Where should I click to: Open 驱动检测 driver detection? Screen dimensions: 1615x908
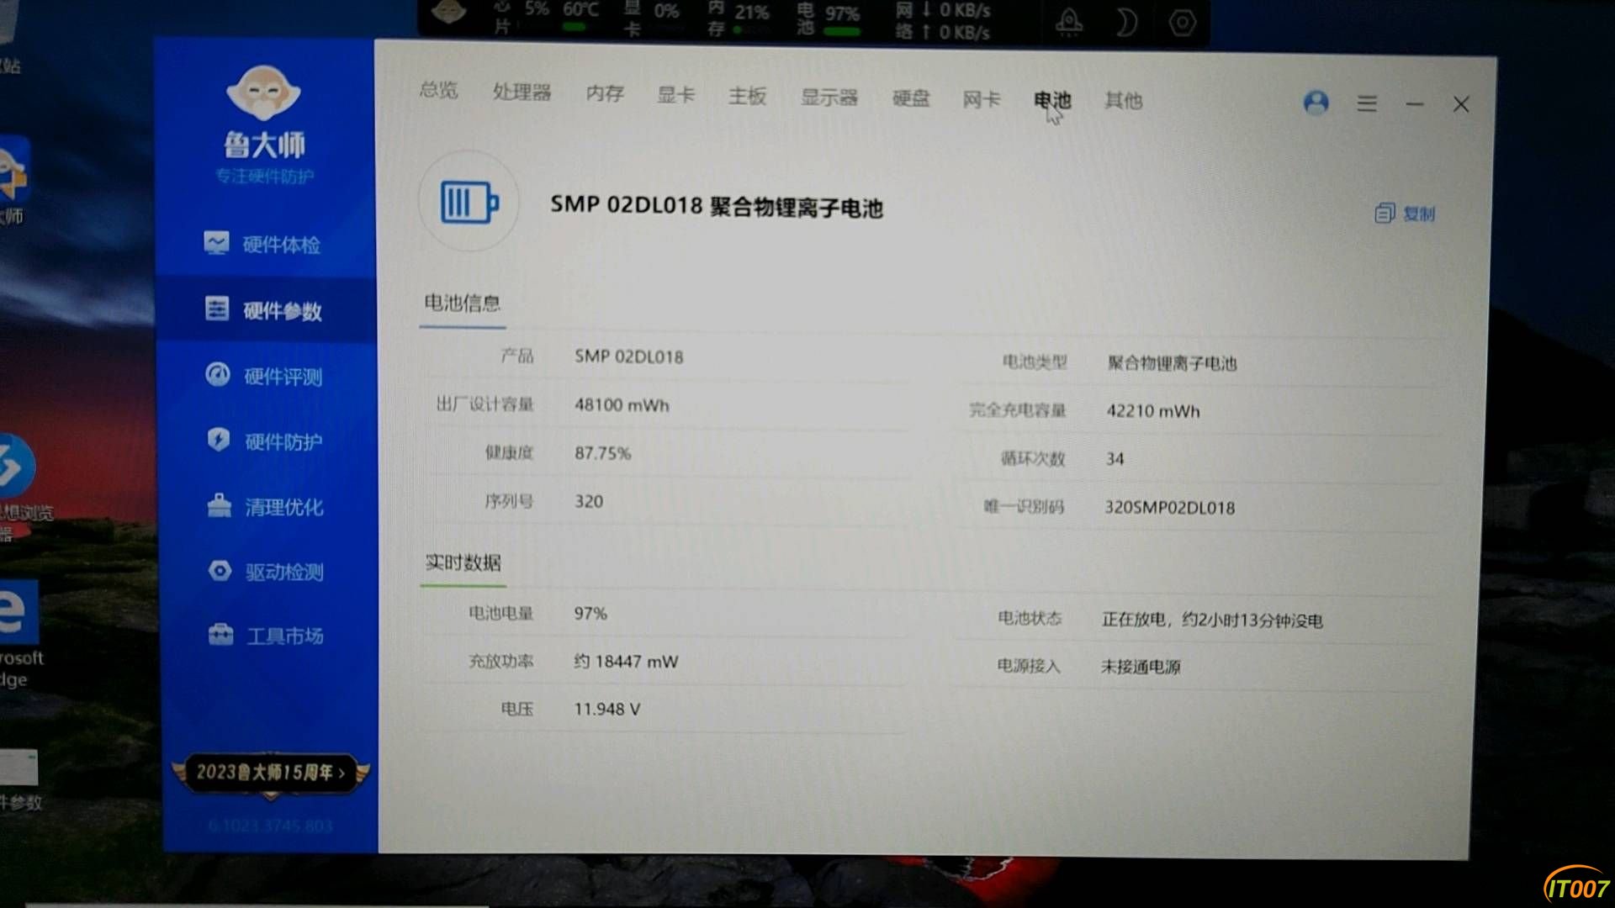266,572
